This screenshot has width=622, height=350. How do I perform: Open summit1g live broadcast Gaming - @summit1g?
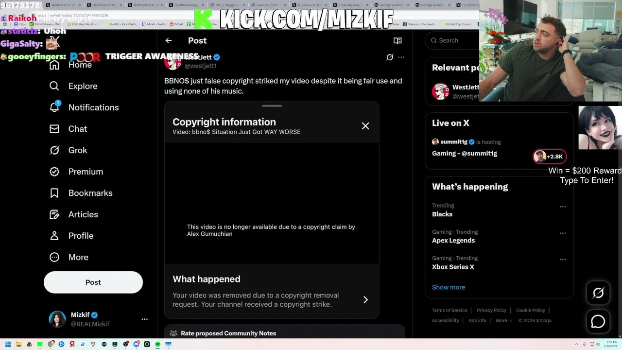(x=465, y=154)
